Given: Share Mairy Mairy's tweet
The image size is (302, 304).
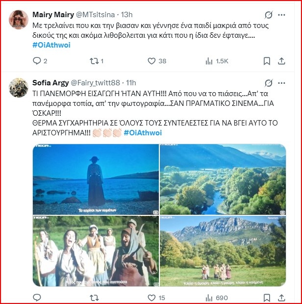Looking at the screenshot, I should click(281, 61).
